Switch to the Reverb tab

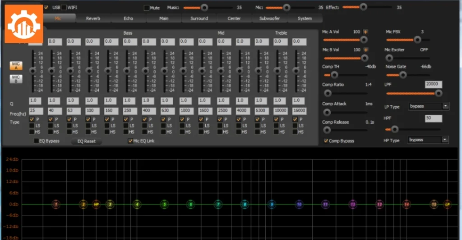click(x=93, y=18)
